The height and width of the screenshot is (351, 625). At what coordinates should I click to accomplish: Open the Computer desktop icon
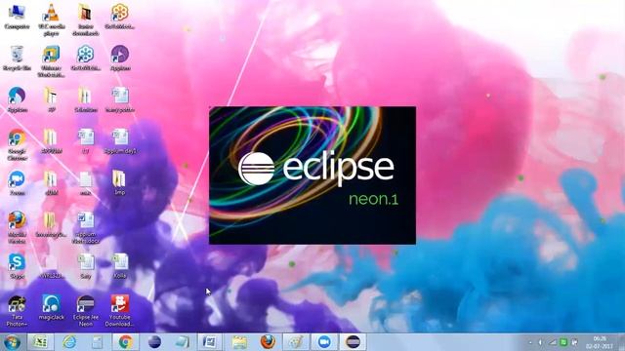coord(17,16)
